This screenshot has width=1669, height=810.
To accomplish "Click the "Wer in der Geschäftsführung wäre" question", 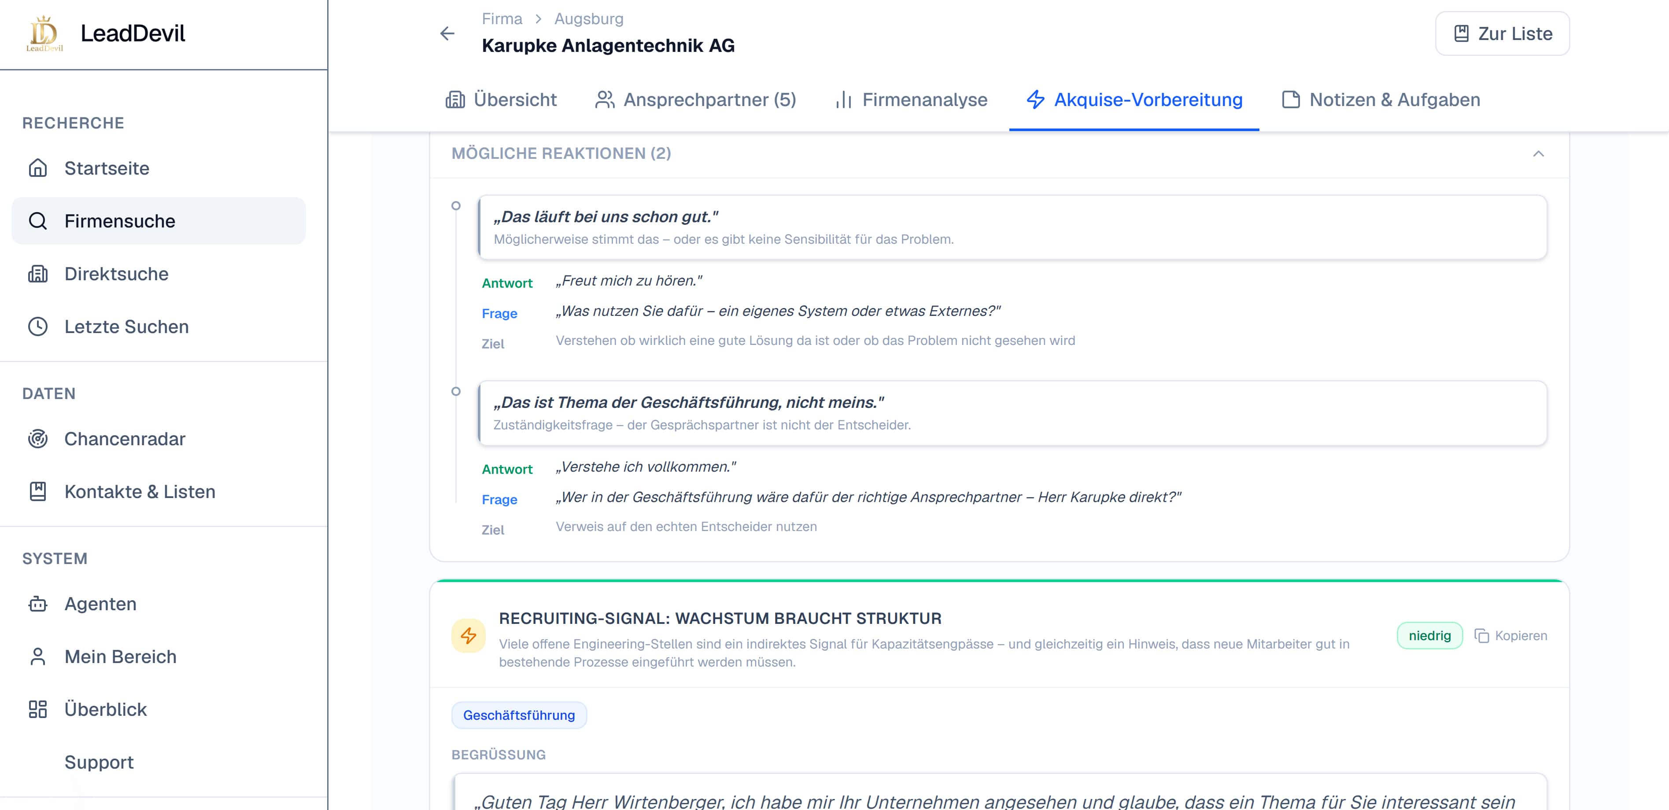I will click(868, 497).
